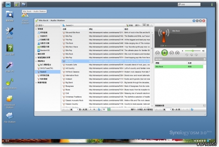Collapse the internet radio tree node
Viewport: 219px width, 147px height.
coord(36,61)
